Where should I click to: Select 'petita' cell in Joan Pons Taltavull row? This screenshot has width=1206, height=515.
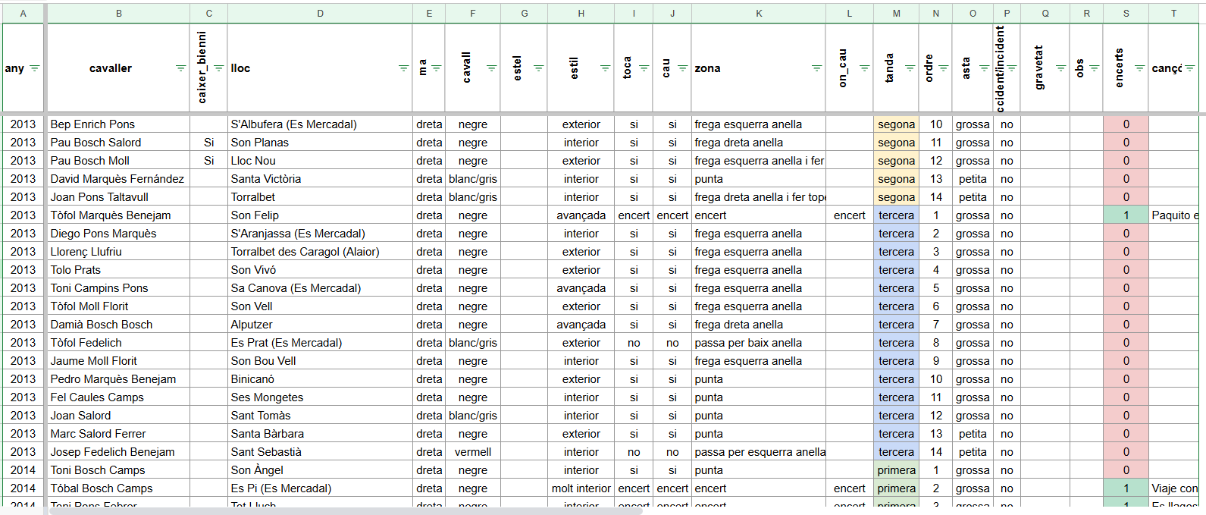pyautogui.click(x=973, y=197)
